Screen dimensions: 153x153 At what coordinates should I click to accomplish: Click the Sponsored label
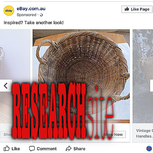(27, 15)
